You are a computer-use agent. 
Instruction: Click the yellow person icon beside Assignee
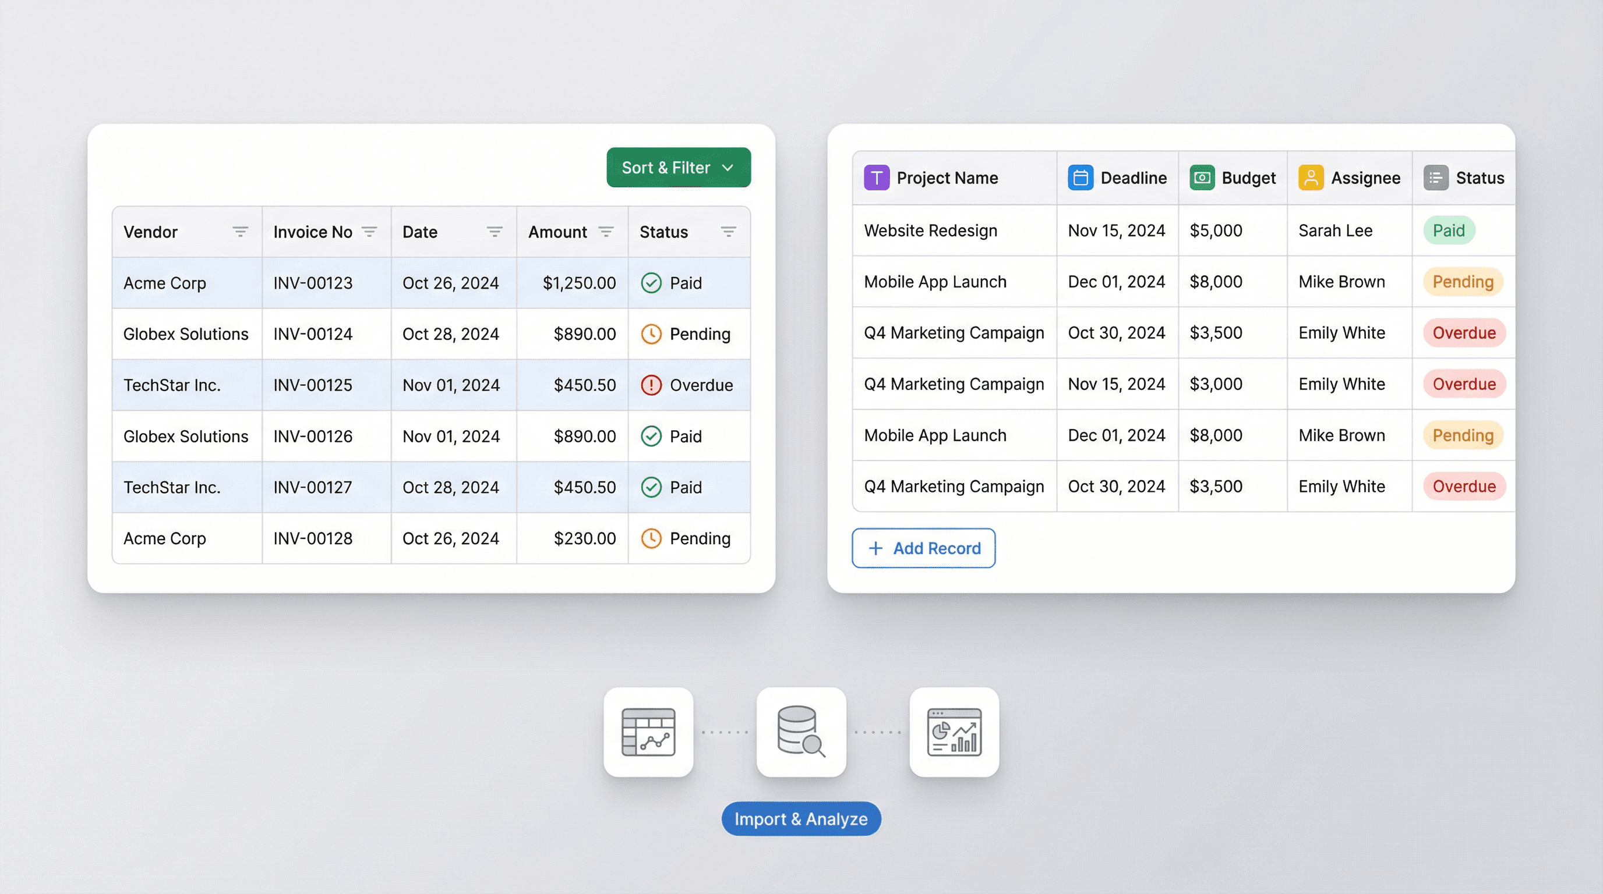click(x=1311, y=178)
